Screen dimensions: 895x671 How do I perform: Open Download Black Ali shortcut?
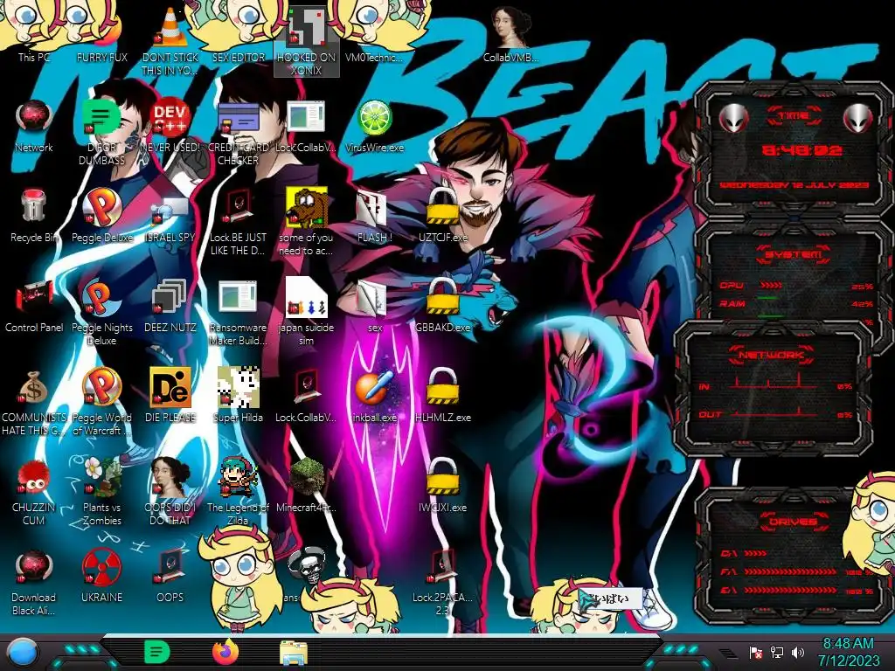pos(34,582)
